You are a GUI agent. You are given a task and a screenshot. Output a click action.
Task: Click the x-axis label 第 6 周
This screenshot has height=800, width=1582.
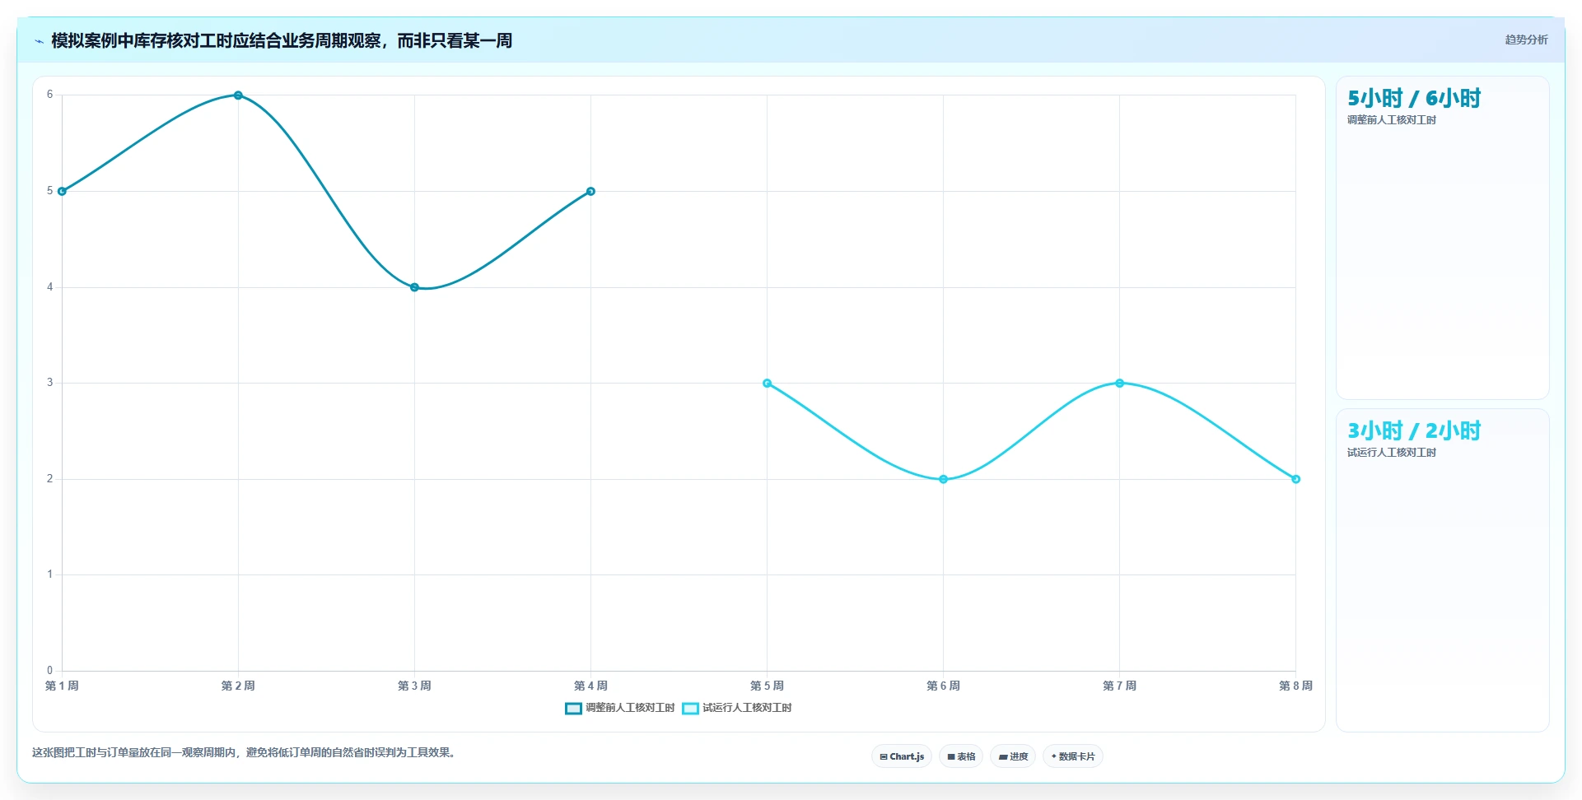[x=943, y=686]
